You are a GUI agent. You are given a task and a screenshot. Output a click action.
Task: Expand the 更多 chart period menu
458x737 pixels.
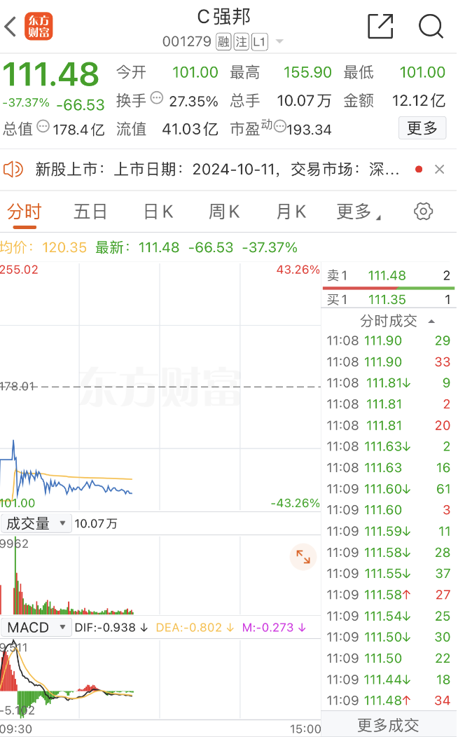(x=359, y=212)
